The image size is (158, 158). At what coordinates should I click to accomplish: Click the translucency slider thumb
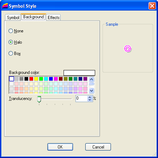tap(39, 99)
